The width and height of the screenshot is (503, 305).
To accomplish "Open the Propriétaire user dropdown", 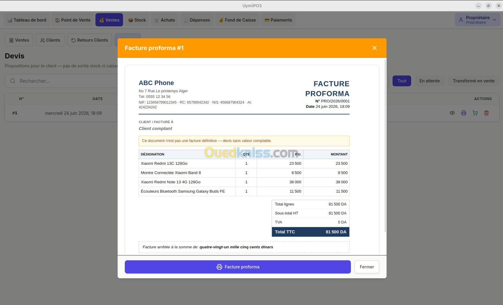I will point(477,20).
